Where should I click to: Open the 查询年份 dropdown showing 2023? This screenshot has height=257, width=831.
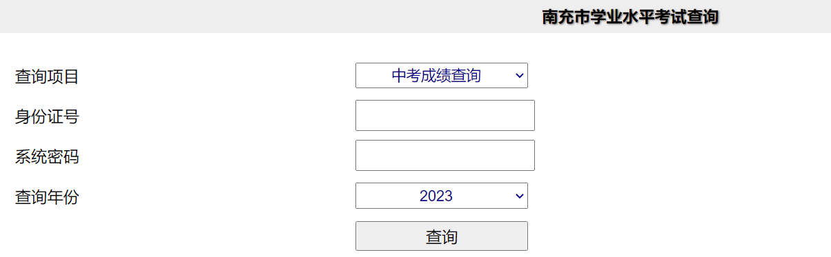[x=441, y=196]
